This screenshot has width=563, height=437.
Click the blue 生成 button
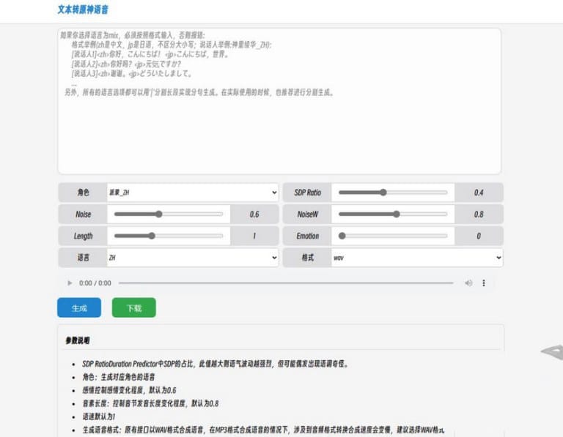79,308
